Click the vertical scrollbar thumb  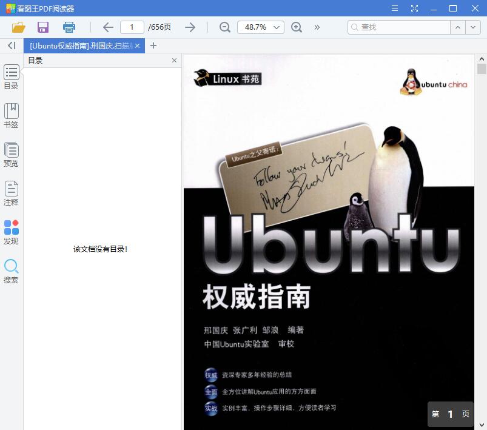[482, 69]
